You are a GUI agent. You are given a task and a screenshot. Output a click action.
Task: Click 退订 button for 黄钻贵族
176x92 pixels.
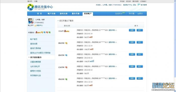click(140, 42)
